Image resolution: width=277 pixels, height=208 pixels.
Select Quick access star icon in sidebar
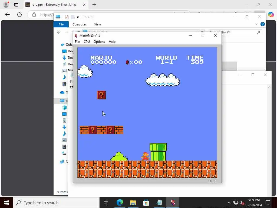tap(62, 45)
